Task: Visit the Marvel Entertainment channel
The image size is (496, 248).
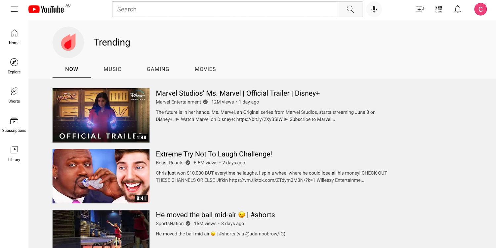Action: coord(179,102)
